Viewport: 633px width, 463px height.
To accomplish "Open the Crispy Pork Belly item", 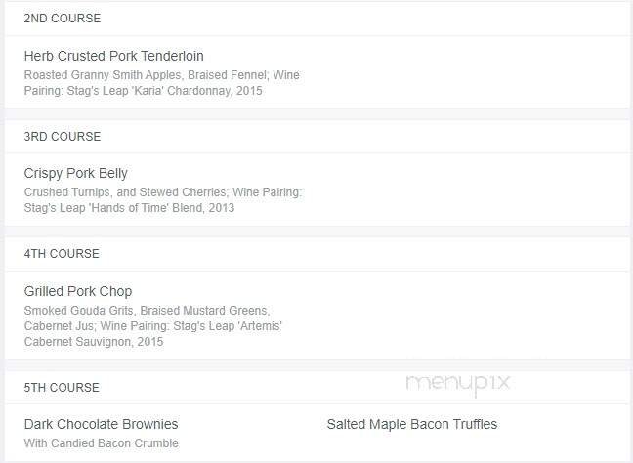I will (x=76, y=174).
